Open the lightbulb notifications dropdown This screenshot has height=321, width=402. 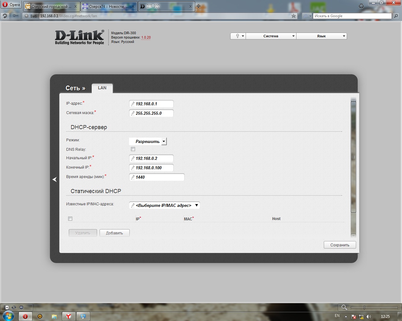point(238,36)
